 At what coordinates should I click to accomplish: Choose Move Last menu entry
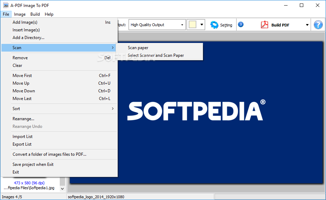coord(59,99)
